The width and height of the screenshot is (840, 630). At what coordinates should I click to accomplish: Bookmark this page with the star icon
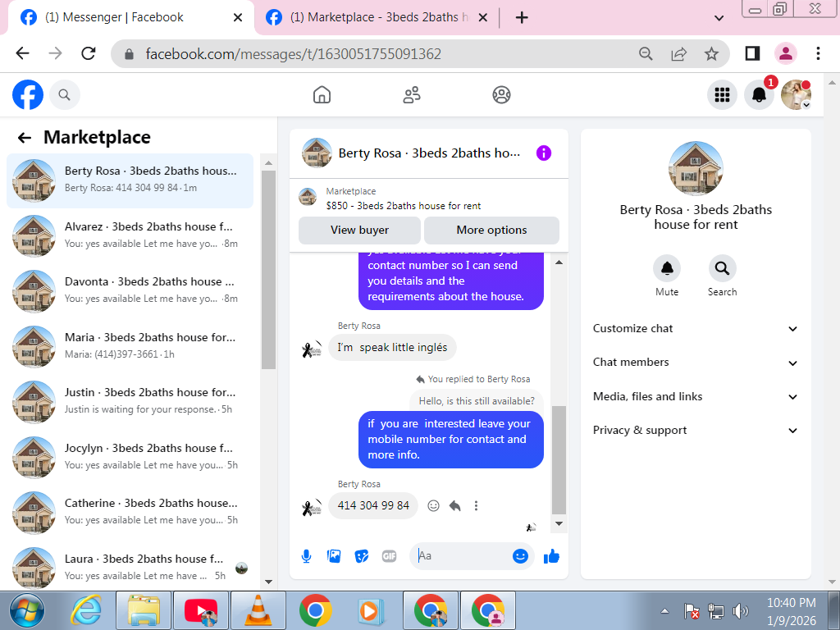711,53
